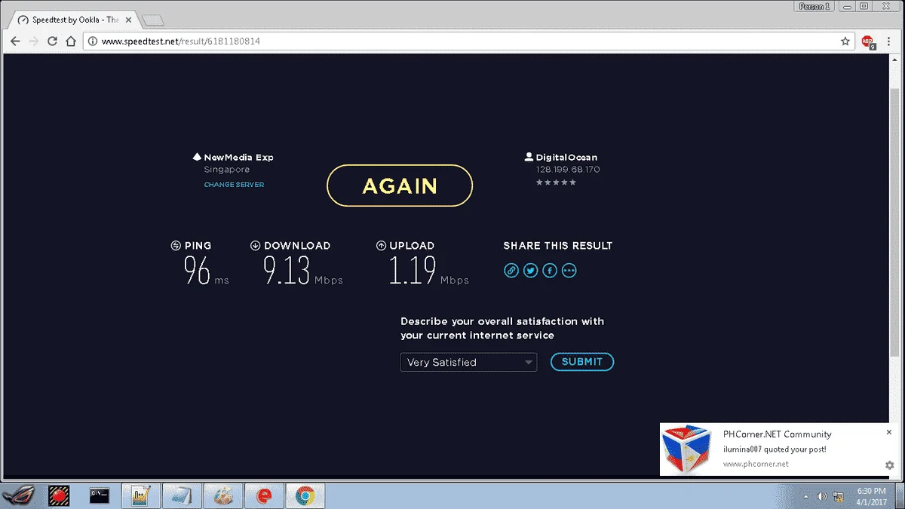Image resolution: width=905 pixels, height=509 pixels.
Task: Click the UPLOAD arrow icon
Action: [x=382, y=246]
